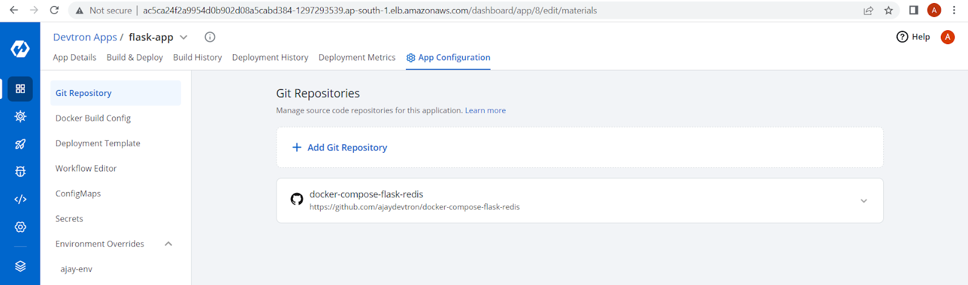Screen dimensions: 968x285
Task: Open the bug icon in left sidebar
Action: click(20, 171)
